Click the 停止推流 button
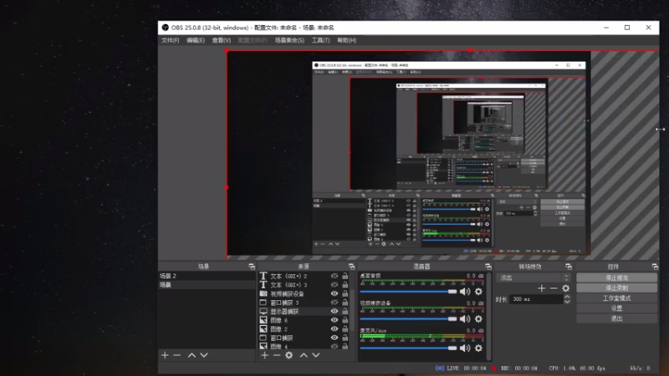The height and width of the screenshot is (376, 669). pos(616,277)
